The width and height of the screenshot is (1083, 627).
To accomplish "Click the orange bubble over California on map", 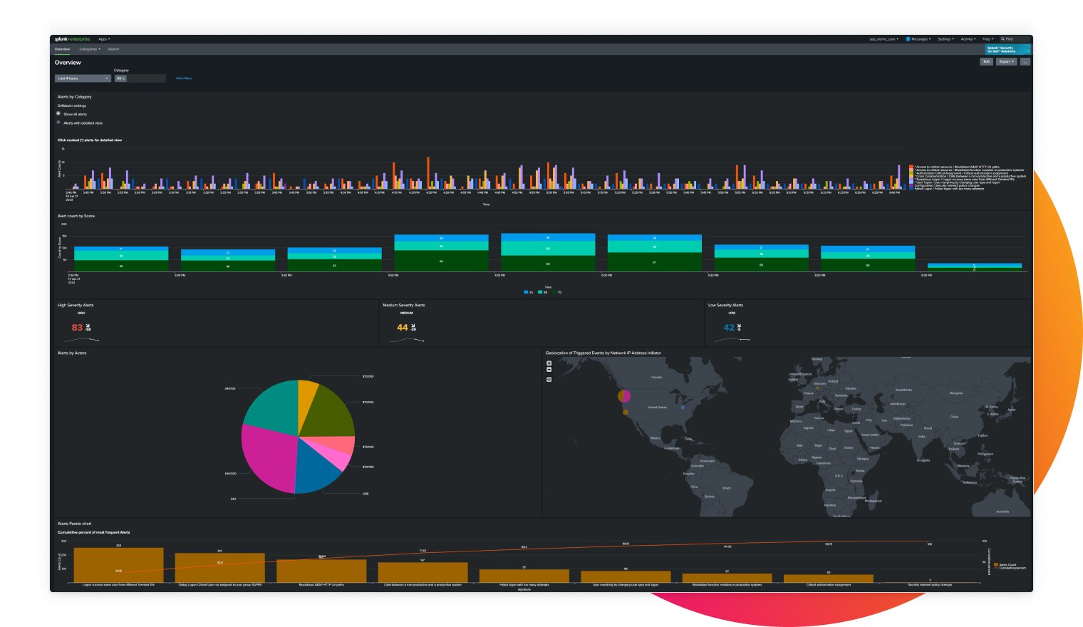I will 626,411.
